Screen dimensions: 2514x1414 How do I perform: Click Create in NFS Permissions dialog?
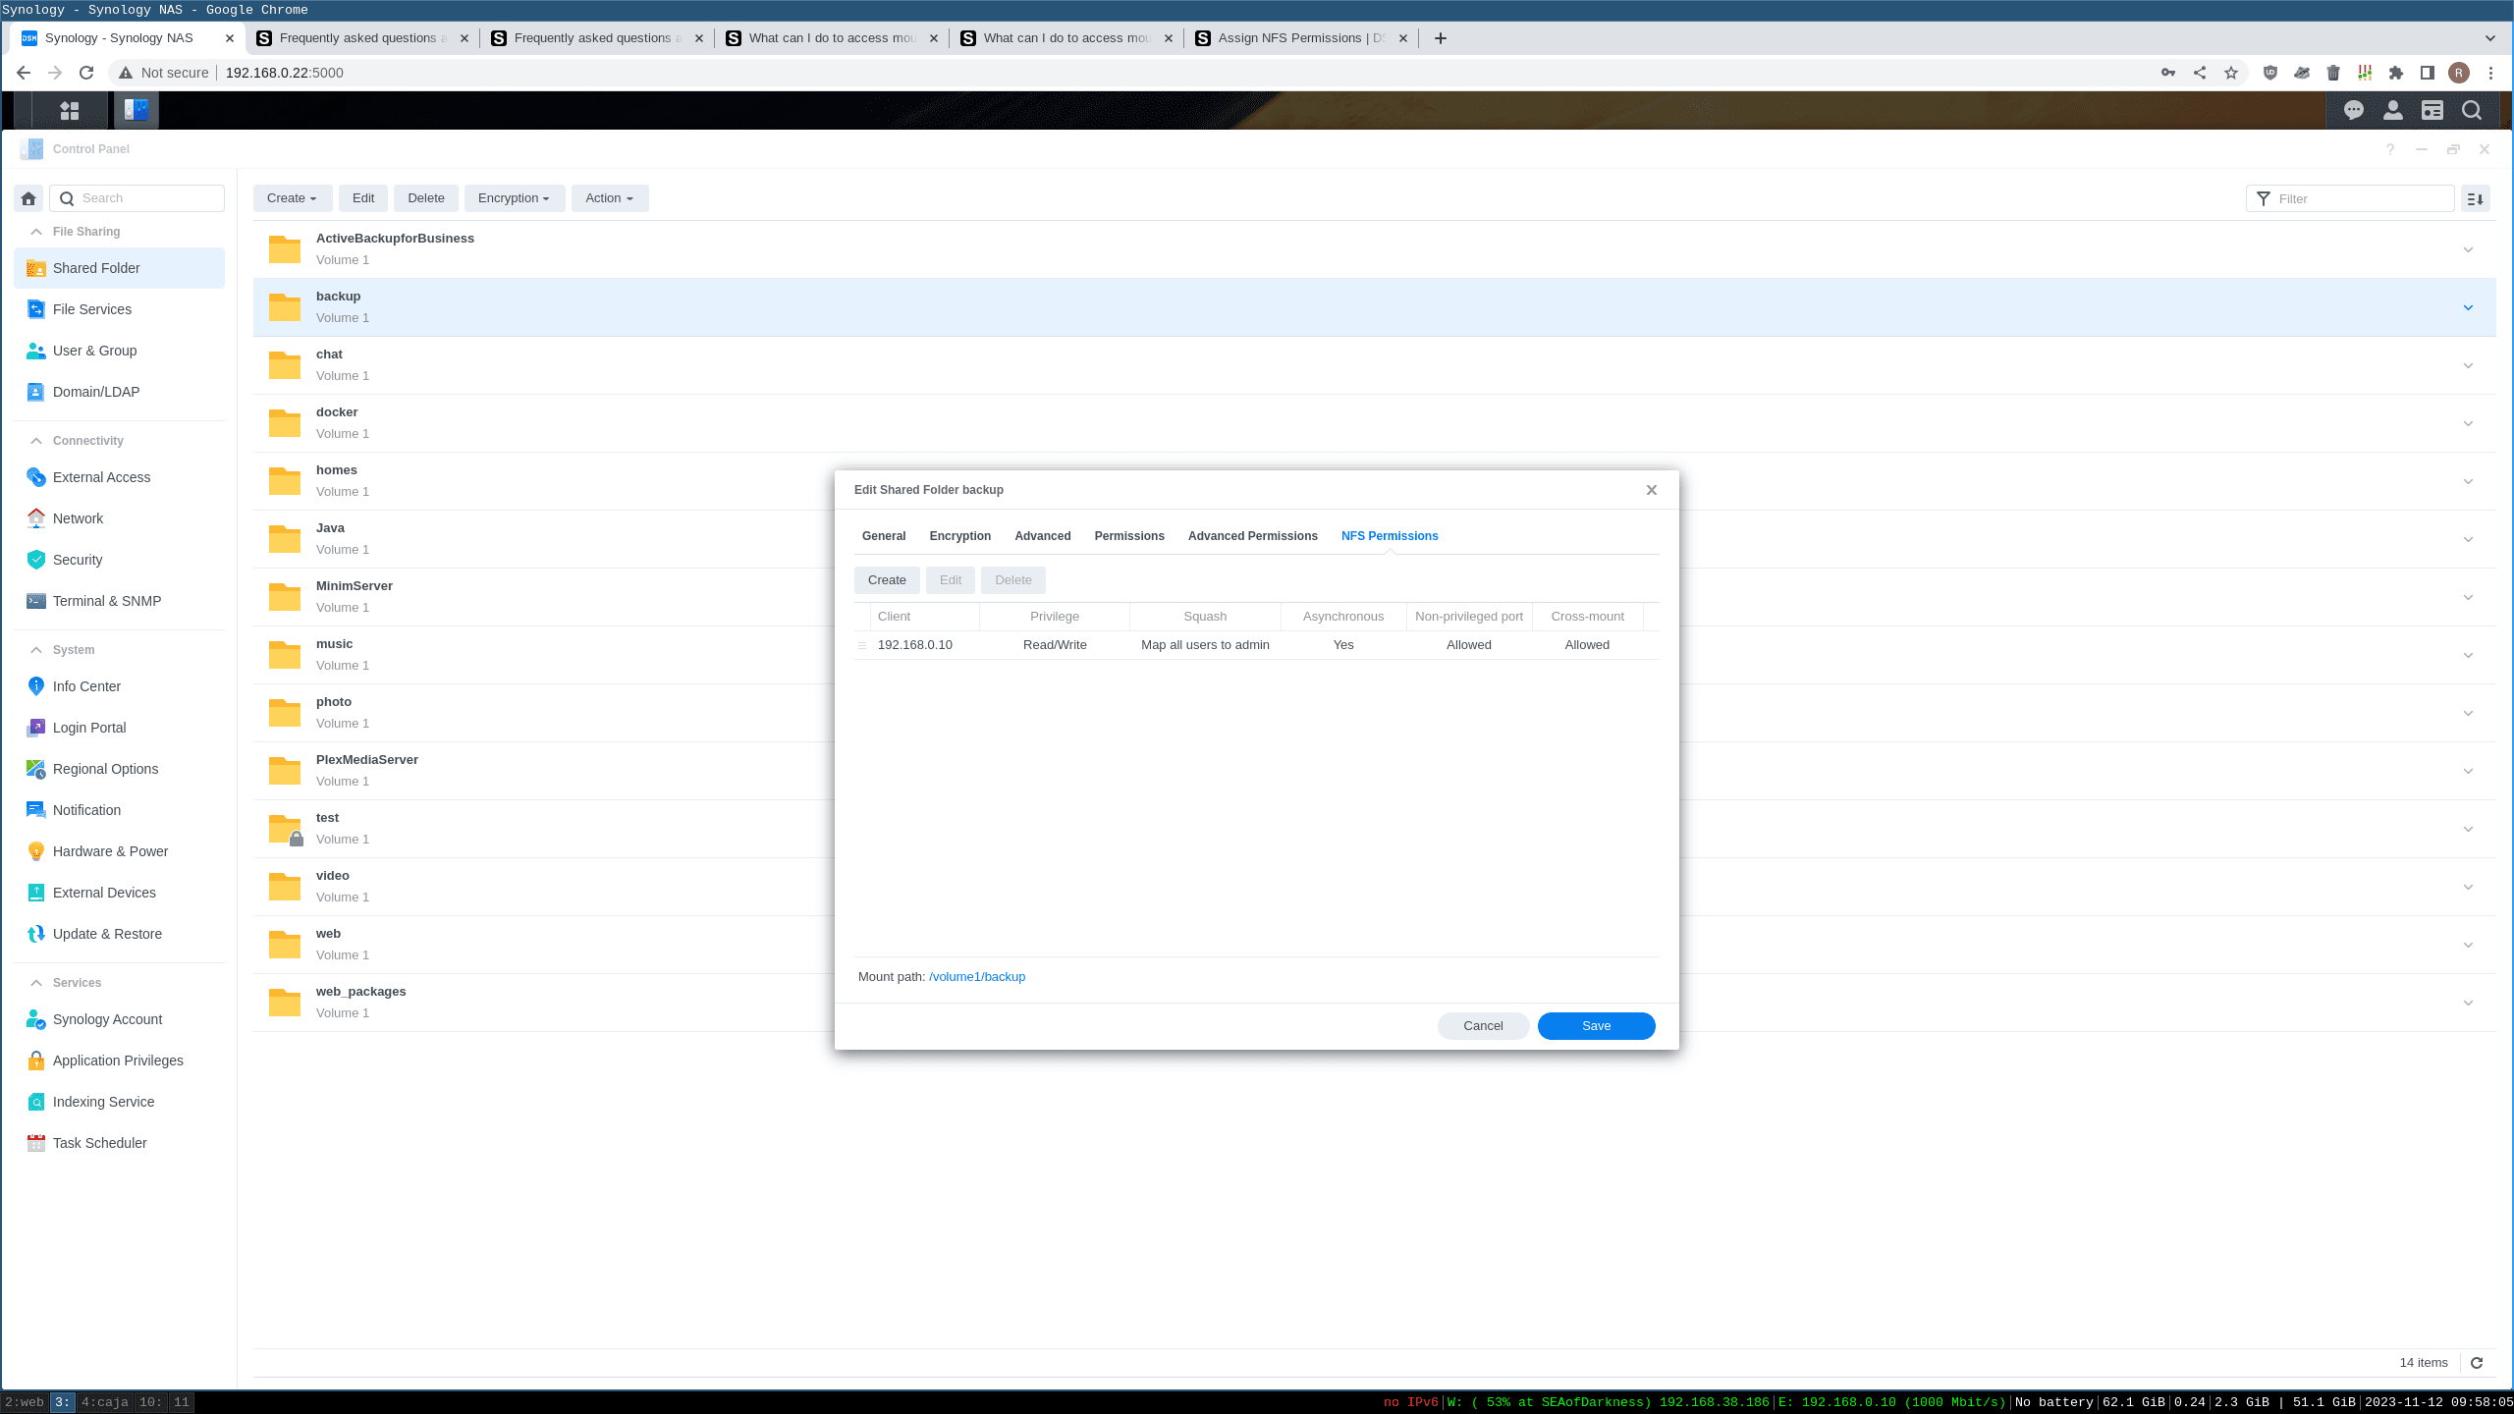pyautogui.click(x=887, y=580)
